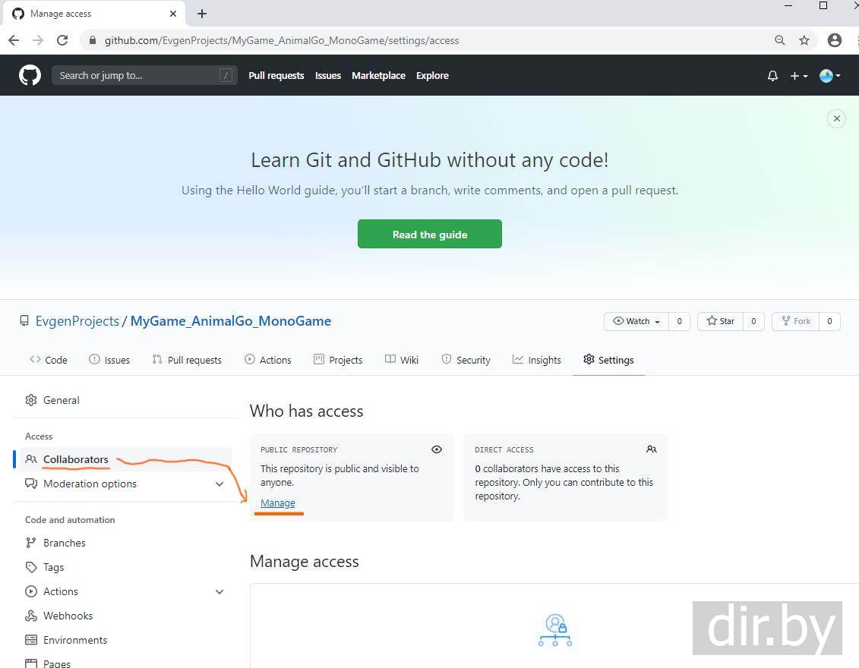The image size is (859, 668).
Task: Open the Watch dropdown
Action: [636, 321]
